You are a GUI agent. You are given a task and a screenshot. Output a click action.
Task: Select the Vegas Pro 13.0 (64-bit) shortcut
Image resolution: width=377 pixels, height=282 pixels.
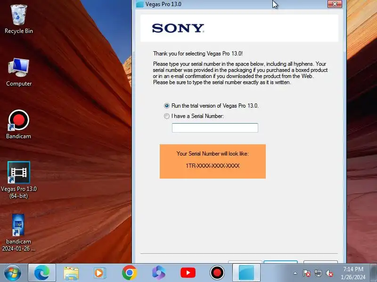click(19, 180)
